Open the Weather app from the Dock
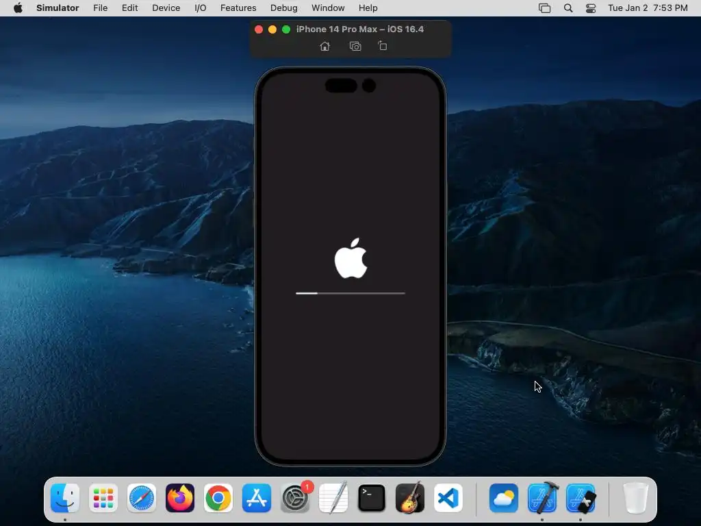 pyautogui.click(x=504, y=498)
